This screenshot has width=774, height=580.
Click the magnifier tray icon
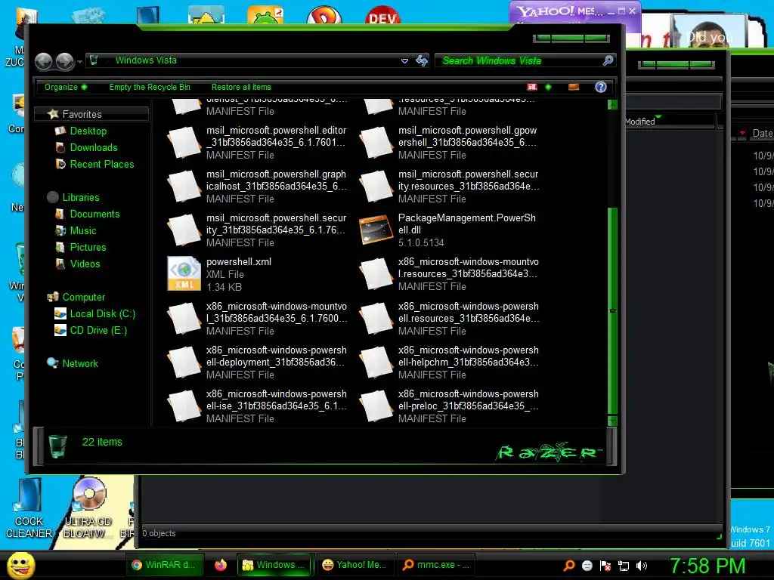(569, 565)
